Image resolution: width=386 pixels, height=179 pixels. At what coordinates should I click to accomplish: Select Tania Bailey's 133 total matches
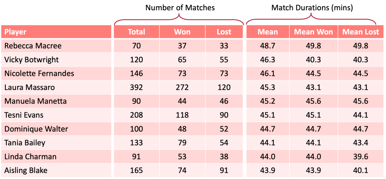coord(136,142)
